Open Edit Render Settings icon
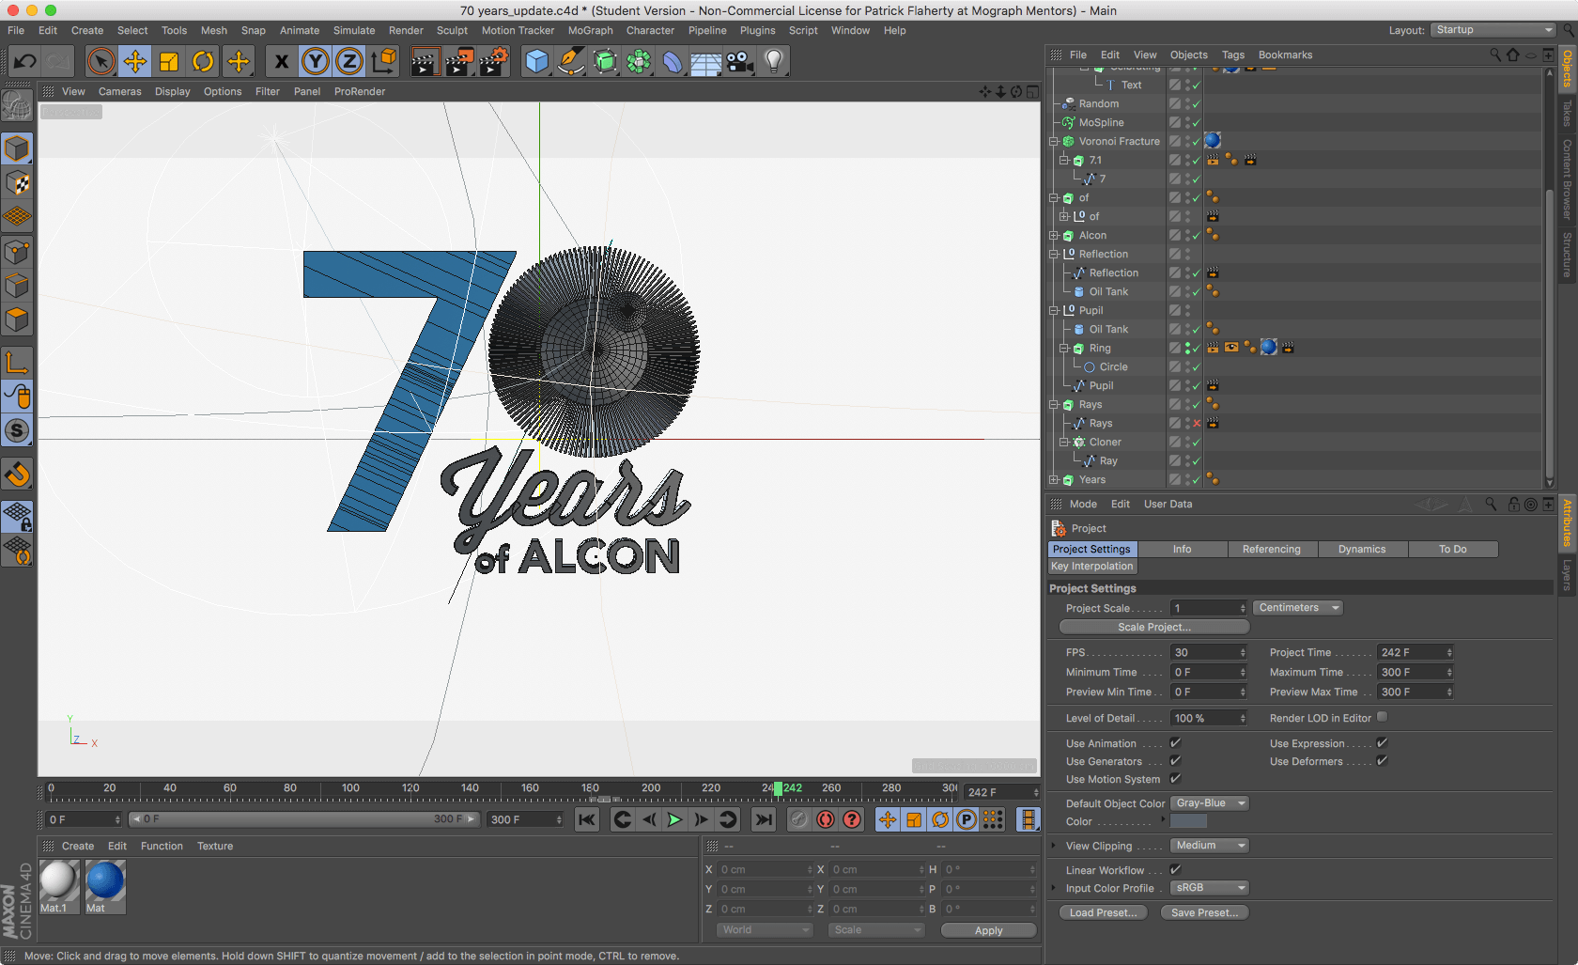The width and height of the screenshot is (1578, 965). 493,62
